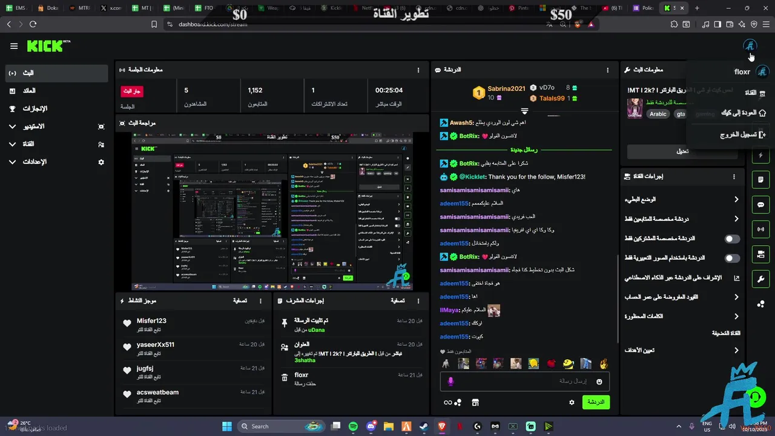
Task: Click the chat message input field
Action: pos(524,381)
